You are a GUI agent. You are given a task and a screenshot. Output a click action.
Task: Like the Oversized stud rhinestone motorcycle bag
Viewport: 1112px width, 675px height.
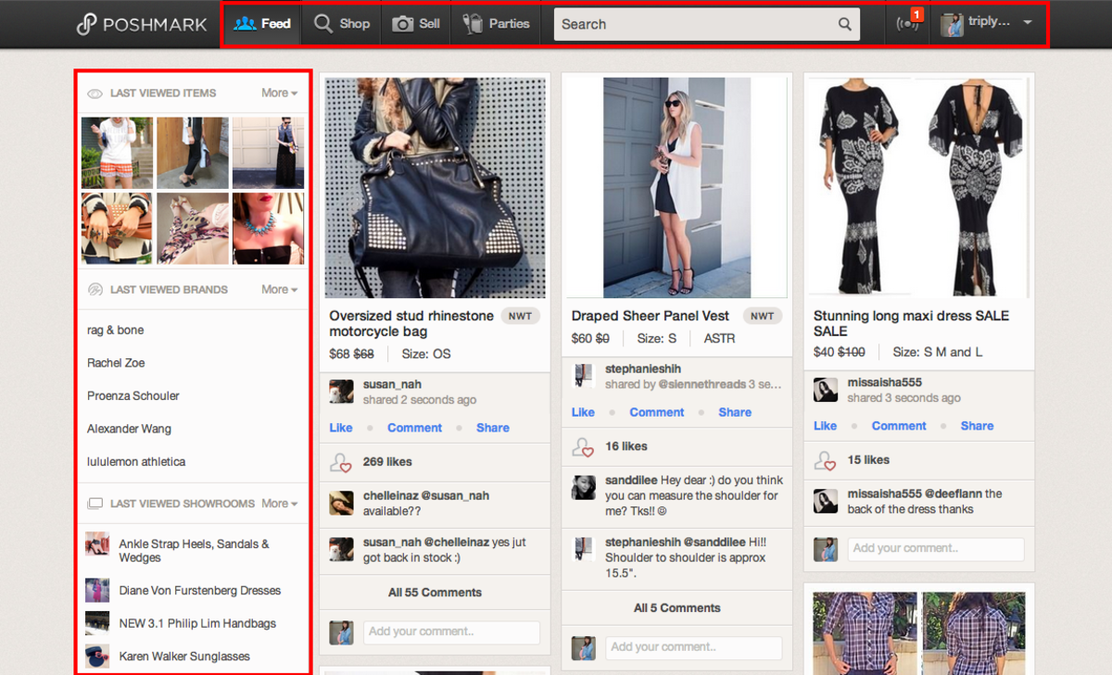[x=341, y=428]
